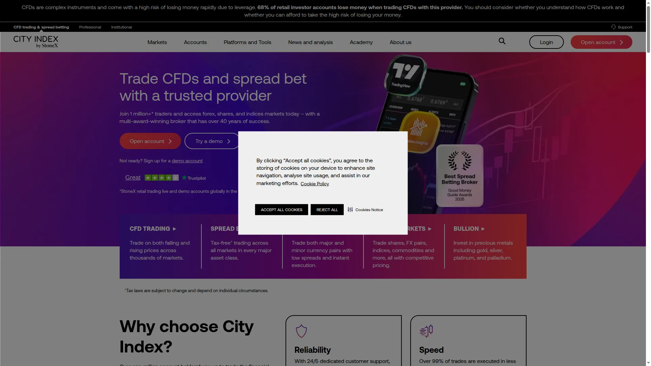Click 'Trade both major and minor currency pairs' text
Viewport: 651px width, 366px height.
point(322,254)
